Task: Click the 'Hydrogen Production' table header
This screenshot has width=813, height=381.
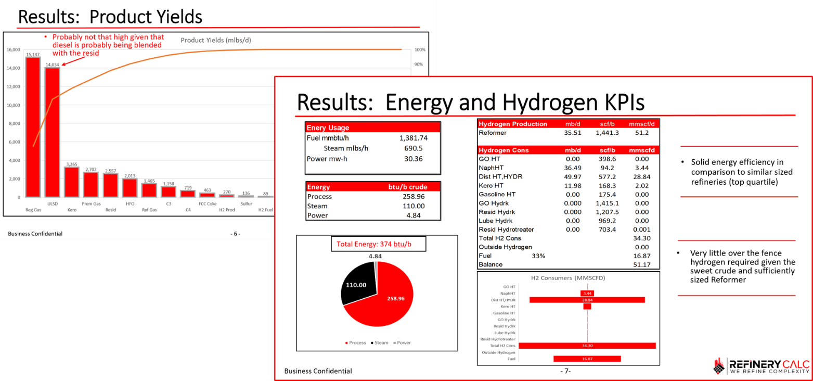Action: 513,124
